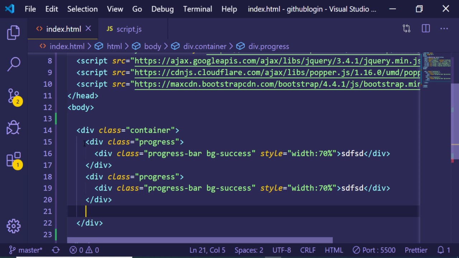The height and width of the screenshot is (258, 459).
Task: Click the Open Changes compare icon
Action: 406,29
